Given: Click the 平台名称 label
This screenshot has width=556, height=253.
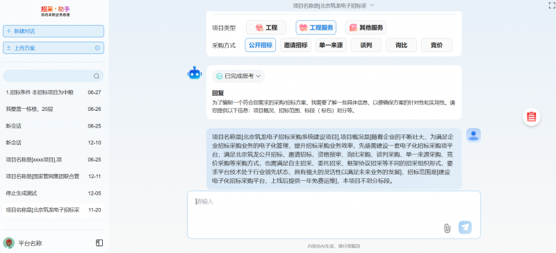Looking at the screenshot, I should pyautogui.click(x=30, y=243).
